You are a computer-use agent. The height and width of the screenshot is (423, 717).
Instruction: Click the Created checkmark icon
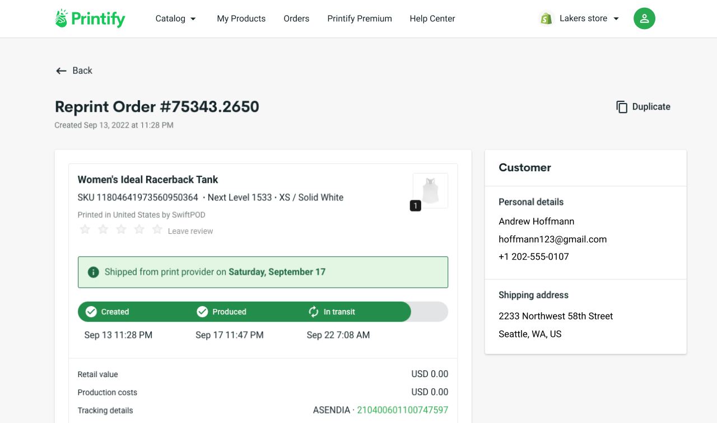coord(91,312)
